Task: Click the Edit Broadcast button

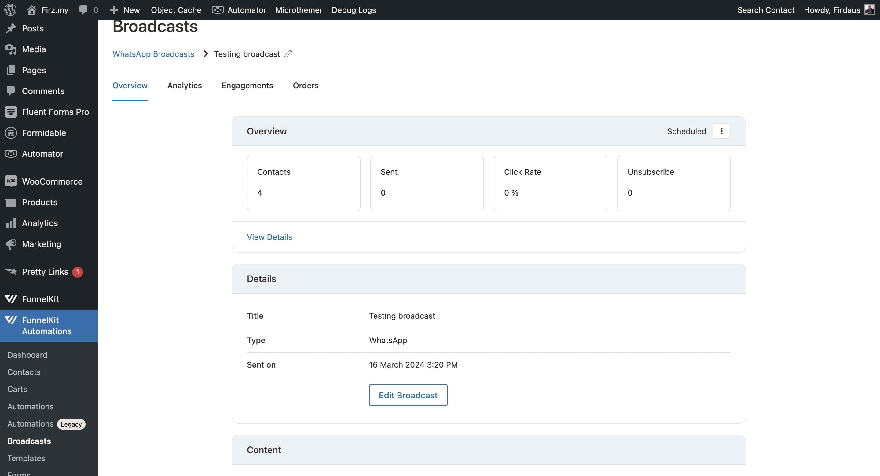Action: [408, 395]
